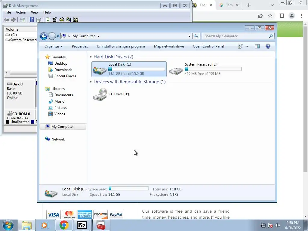Refresh the My Computer address bar
The height and width of the screenshot is (231, 308).
[196, 36]
